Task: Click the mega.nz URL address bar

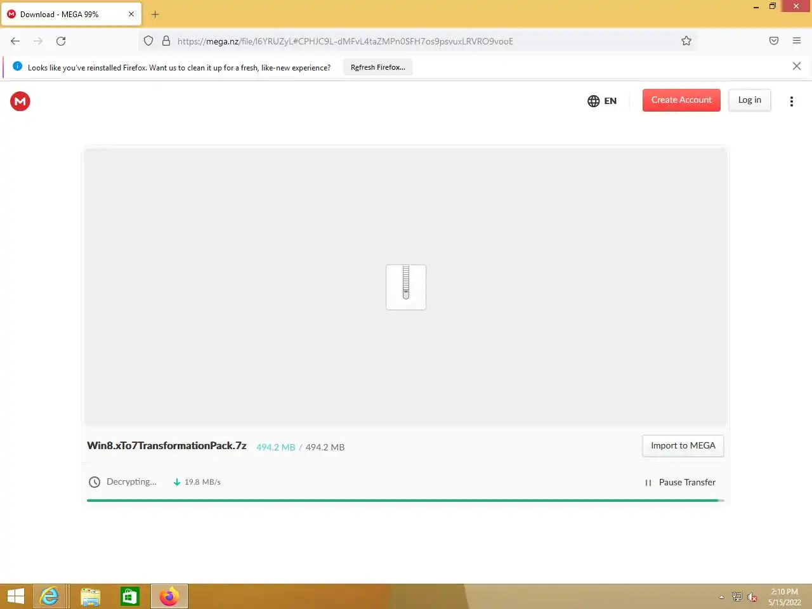Action: tap(419, 41)
